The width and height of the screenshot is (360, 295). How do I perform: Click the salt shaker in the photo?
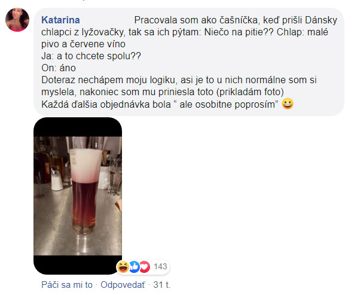coord(56,180)
